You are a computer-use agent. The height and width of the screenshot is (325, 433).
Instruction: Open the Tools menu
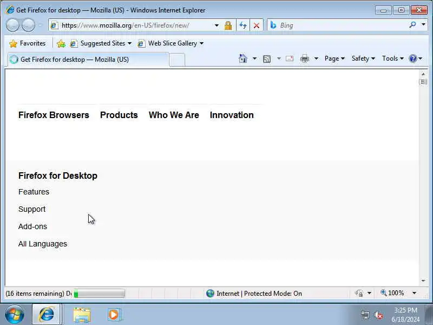pos(393,58)
